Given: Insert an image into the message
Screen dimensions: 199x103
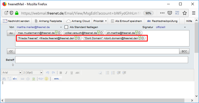Looking at the screenshot, I should pos(33,79).
